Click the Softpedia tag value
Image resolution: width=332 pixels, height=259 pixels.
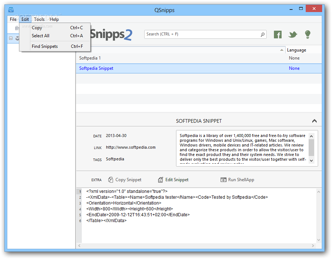pos(115,159)
